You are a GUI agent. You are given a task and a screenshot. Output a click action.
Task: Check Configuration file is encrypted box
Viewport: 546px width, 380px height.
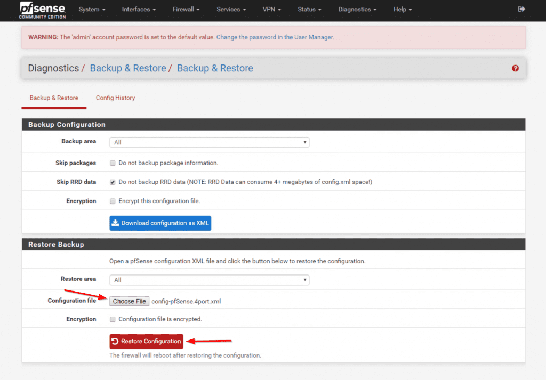[113, 319]
